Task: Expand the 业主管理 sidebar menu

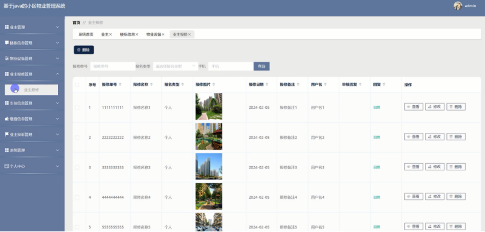Action: pyautogui.click(x=32, y=27)
